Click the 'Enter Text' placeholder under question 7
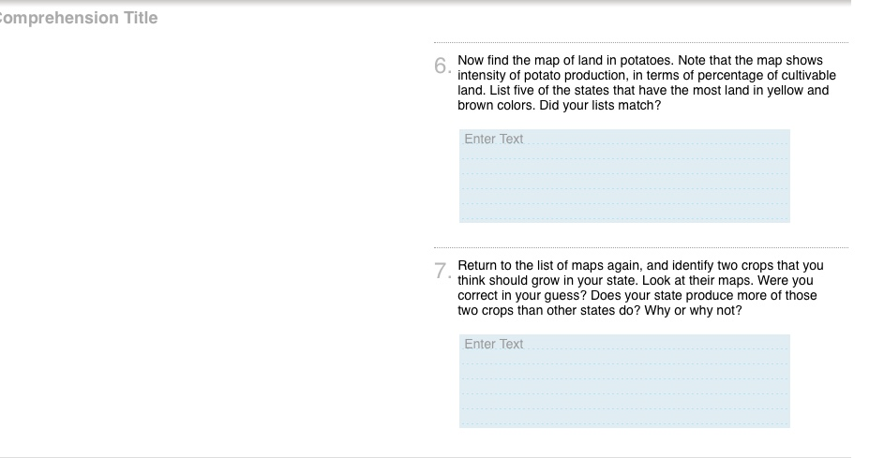This screenshot has width=884, height=458. (494, 345)
